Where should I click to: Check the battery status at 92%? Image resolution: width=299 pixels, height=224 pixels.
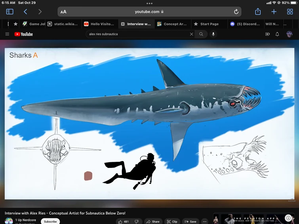click(289, 3)
